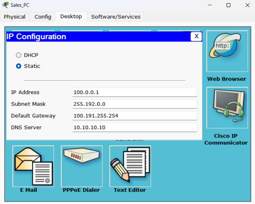The image size is (255, 204).
Task: Click the Subnet Mask label
Action: click(x=28, y=104)
